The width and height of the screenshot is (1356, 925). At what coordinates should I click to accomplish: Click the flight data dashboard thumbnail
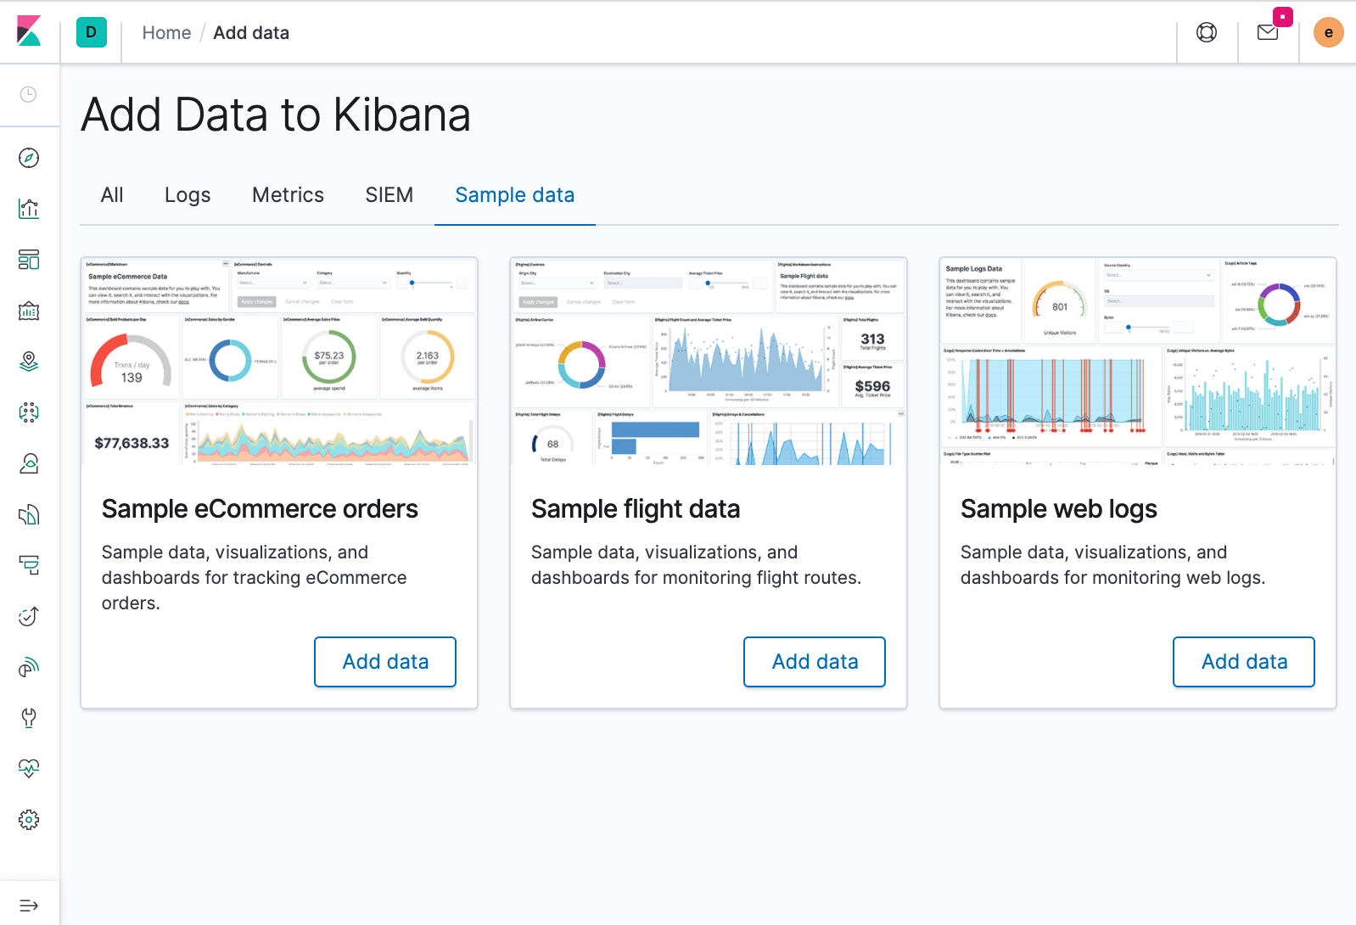[709, 361]
